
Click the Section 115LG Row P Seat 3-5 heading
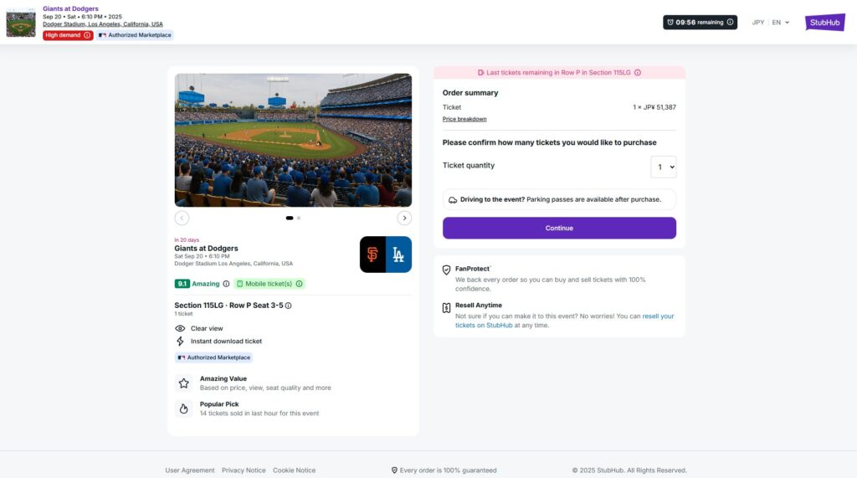228,306
